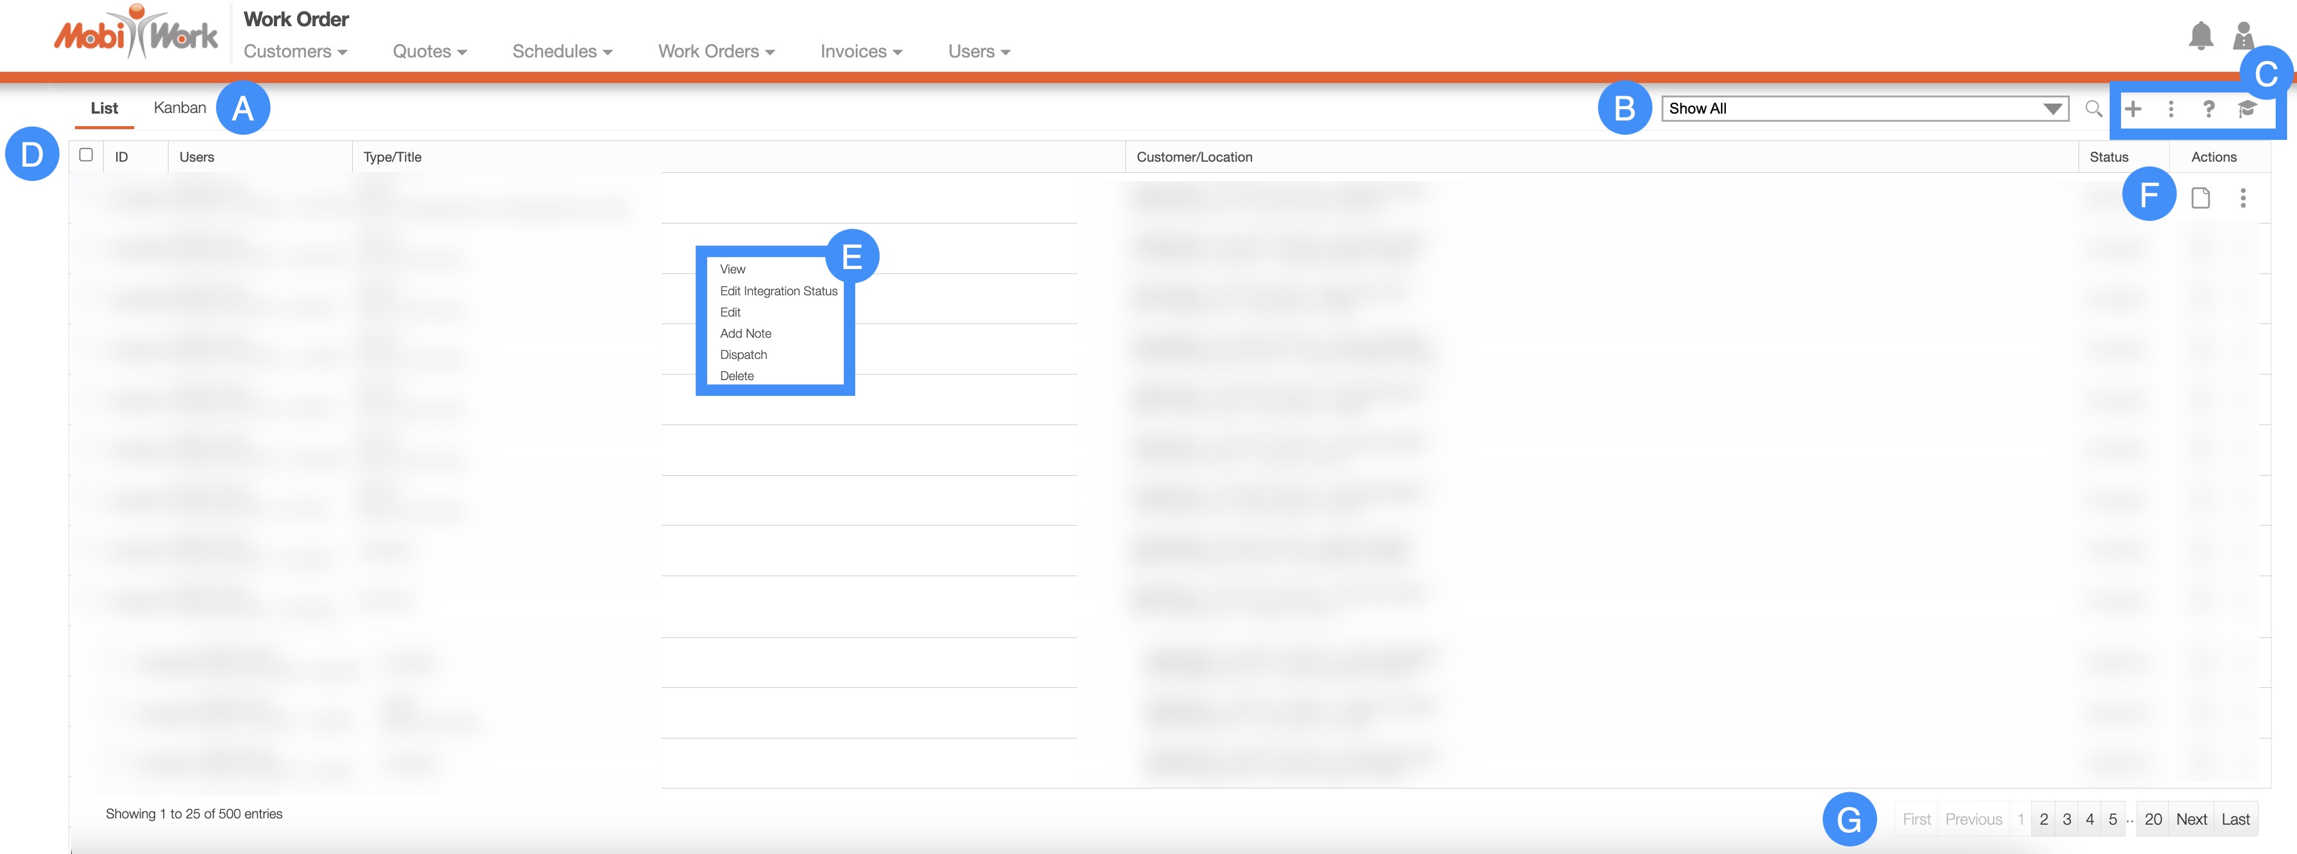Image resolution: width=2297 pixels, height=854 pixels.
Task: Open row three-dot actions menu
Action: coord(2243,198)
